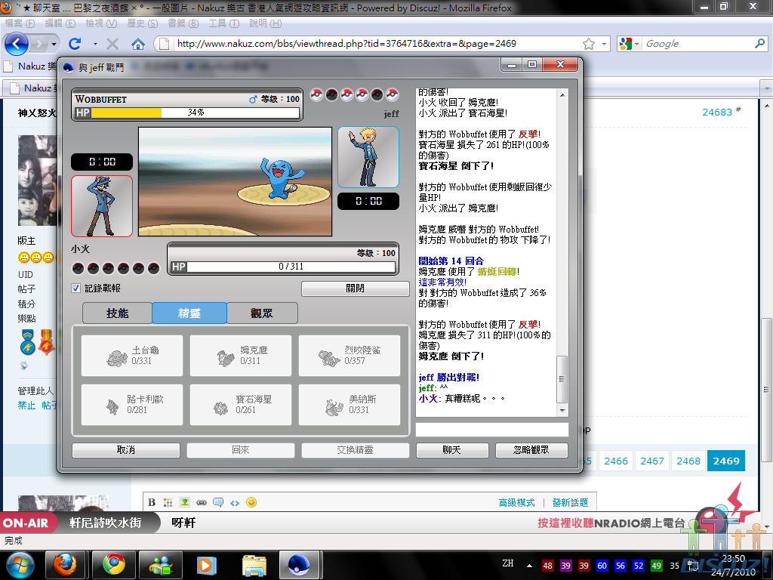Click the NRADIO 按這裡收聽 banner link
773x580 pixels.
[611, 523]
